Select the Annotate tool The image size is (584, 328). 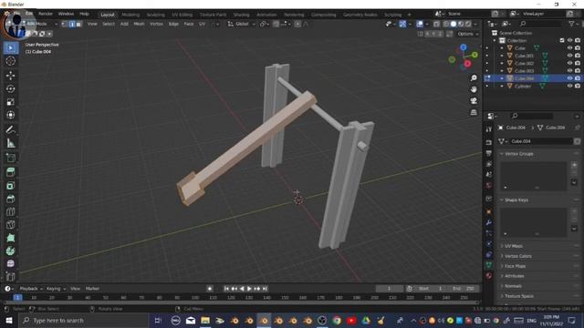10,129
